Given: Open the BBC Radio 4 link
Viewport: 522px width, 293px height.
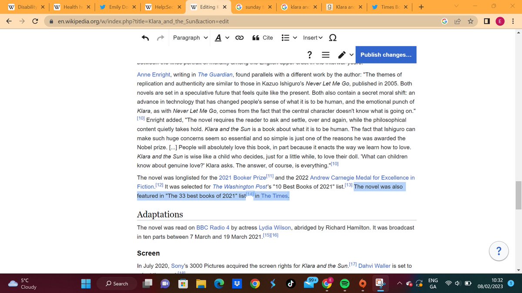Looking at the screenshot, I should pyautogui.click(x=213, y=227).
